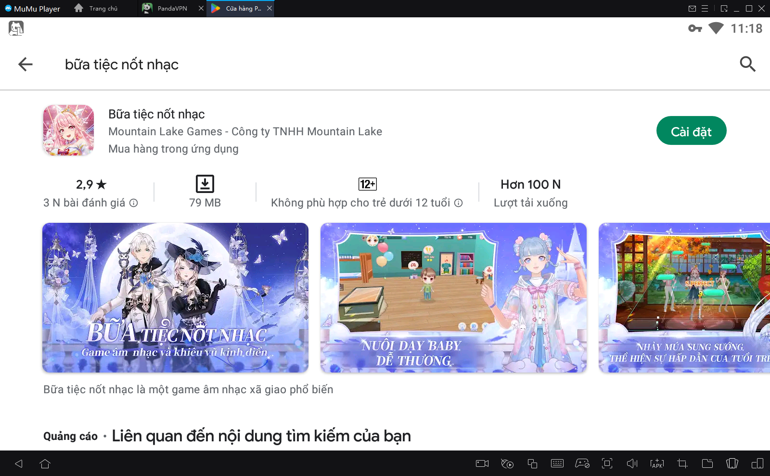Screen dimensions: 770x476
Task: Click the install APK icon
Action: [x=657, y=463]
